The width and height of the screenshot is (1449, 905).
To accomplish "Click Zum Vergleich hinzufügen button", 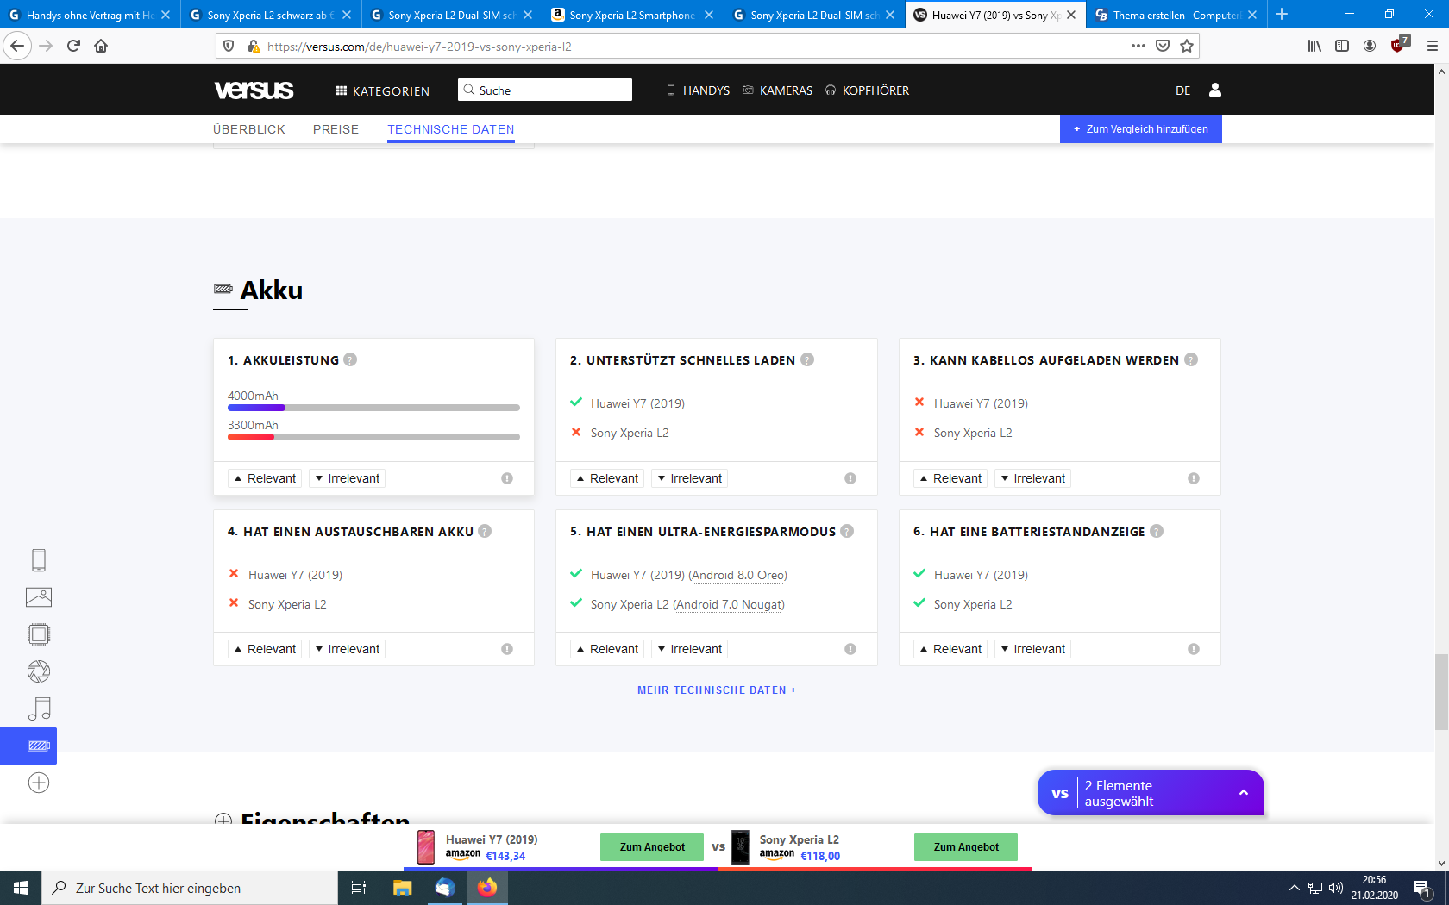I will tap(1141, 129).
